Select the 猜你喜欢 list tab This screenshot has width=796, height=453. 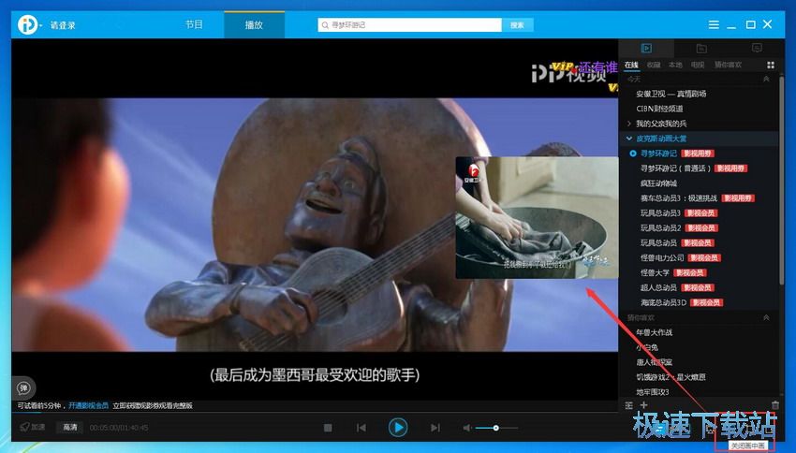coord(728,65)
